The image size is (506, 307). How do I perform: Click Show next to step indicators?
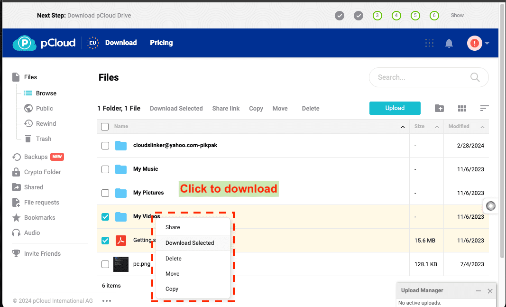[457, 15]
